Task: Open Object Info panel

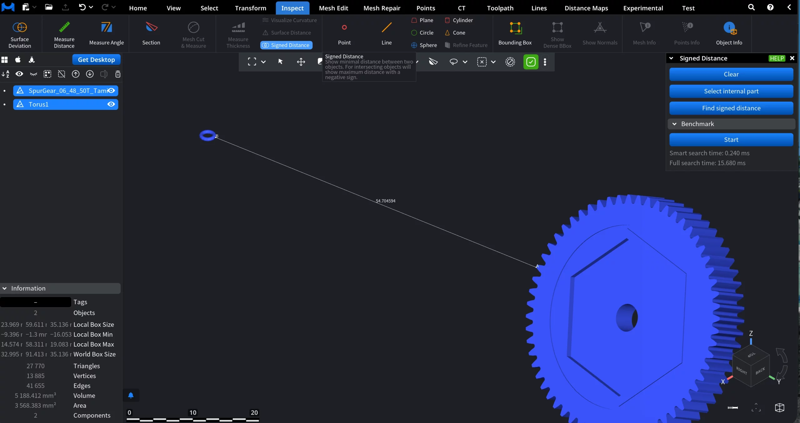Action: [x=729, y=34]
